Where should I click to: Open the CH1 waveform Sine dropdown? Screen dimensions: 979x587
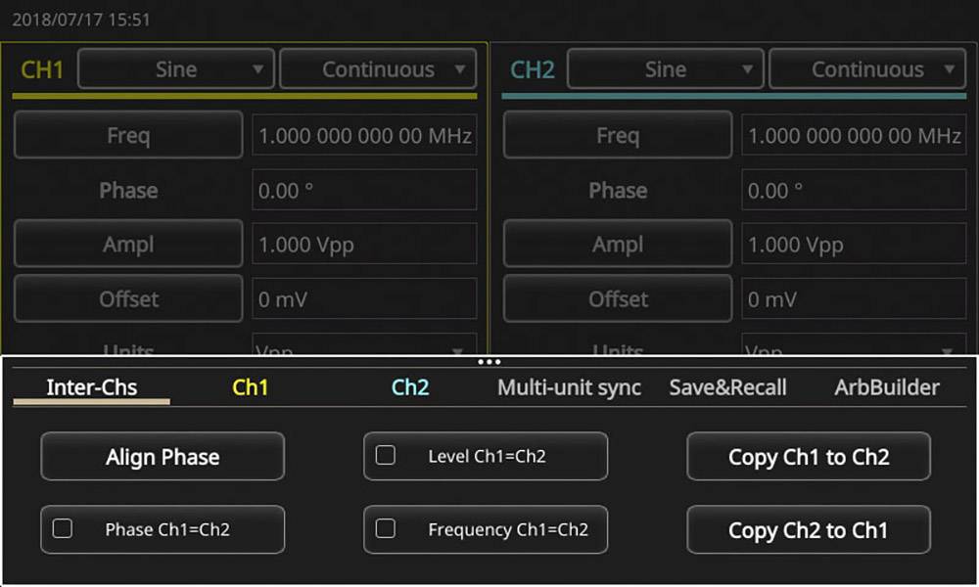tap(174, 68)
